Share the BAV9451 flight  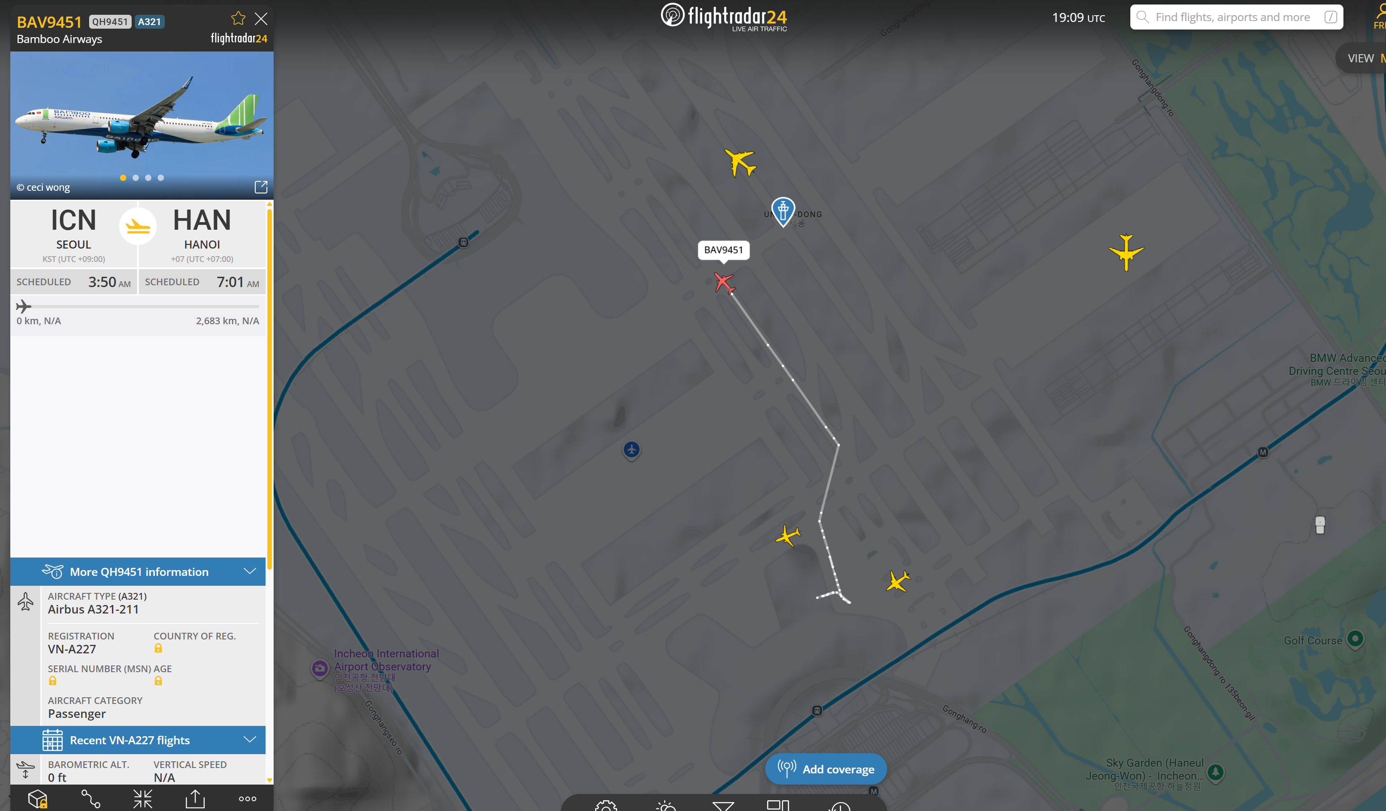[195, 799]
